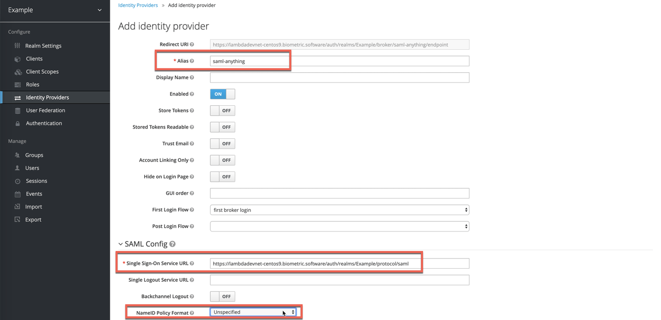Viewport: 661px width, 320px height.
Task: Open the First Login Flow dropdown
Action: click(339, 210)
